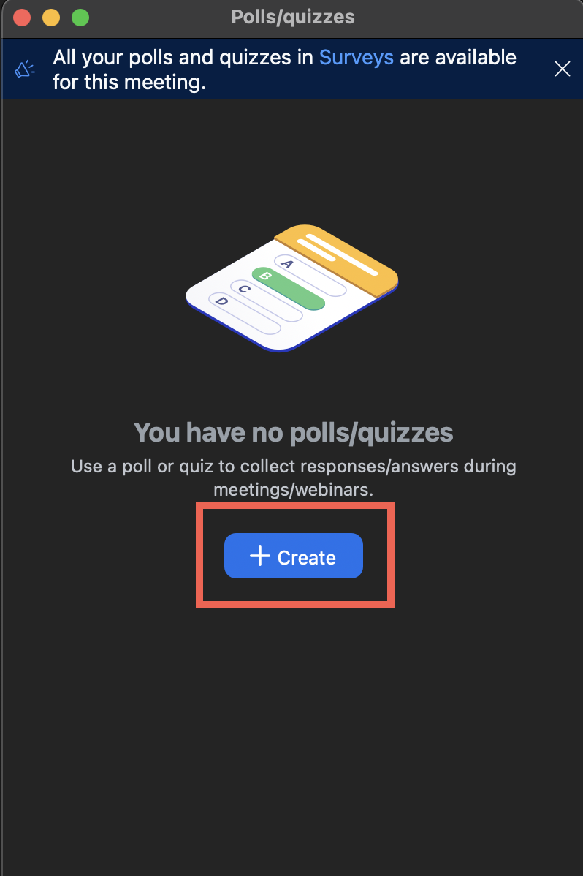
Task: Click the green zoom button
Action: (x=80, y=17)
